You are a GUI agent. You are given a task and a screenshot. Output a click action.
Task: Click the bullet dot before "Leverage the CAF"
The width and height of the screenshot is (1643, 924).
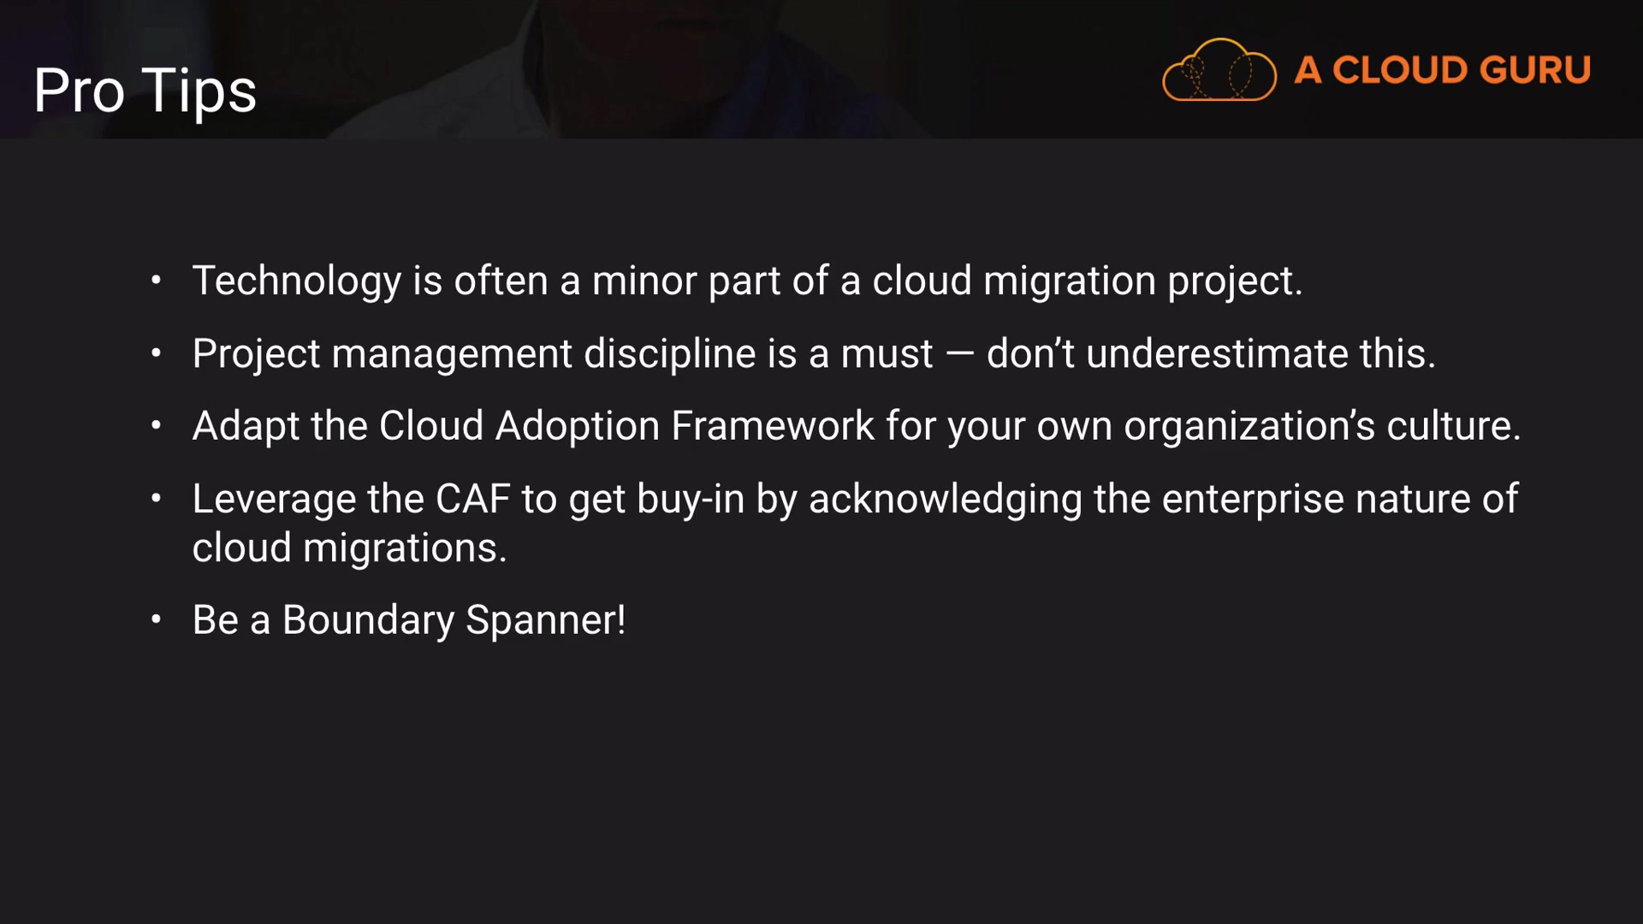(156, 498)
